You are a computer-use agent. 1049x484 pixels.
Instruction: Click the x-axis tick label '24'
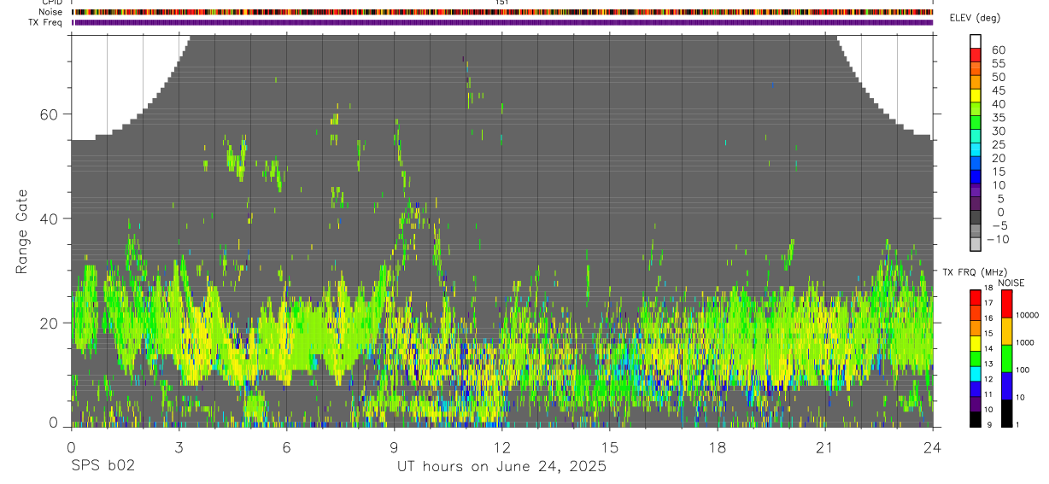[932, 447]
